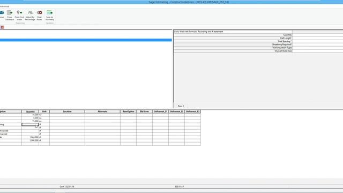Click the outlined empty quantity cell

pyautogui.click(x=30, y=124)
